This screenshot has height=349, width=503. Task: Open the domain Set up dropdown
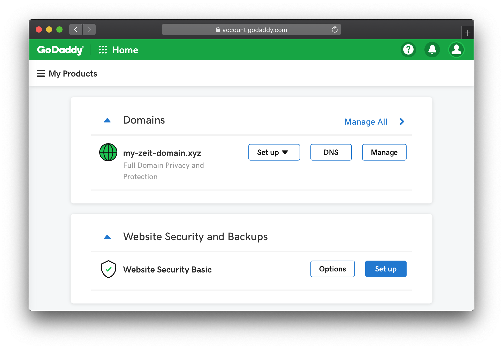tap(274, 152)
